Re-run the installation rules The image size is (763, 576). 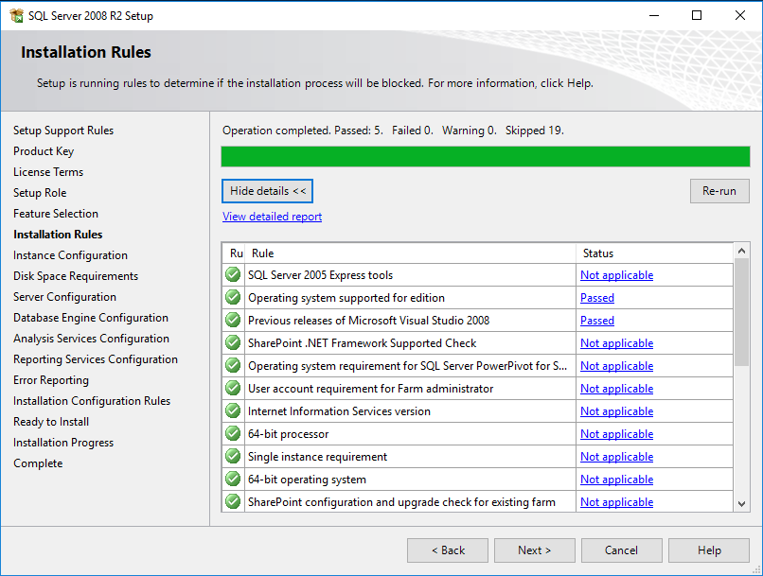pyautogui.click(x=719, y=191)
